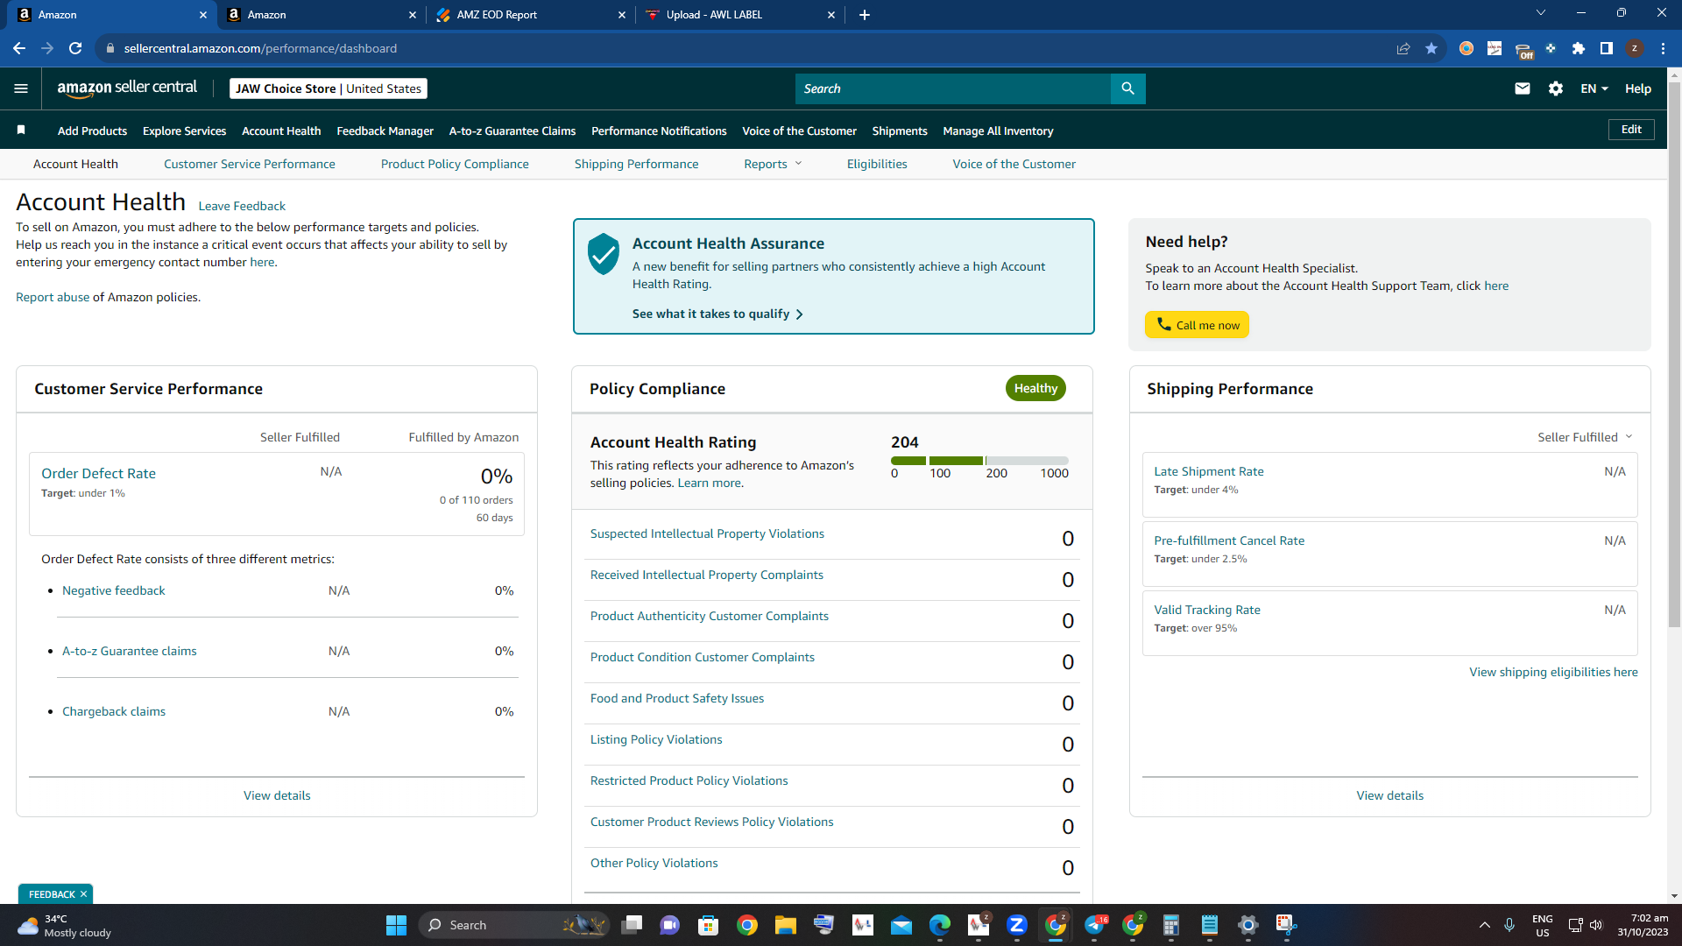Open the Order Defect Rate link
The width and height of the screenshot is (1682, 946).
(98, 473)
